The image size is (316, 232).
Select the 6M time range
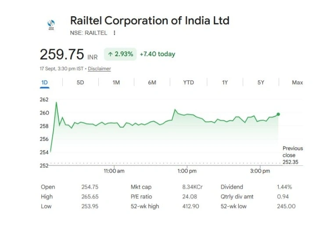pyautogui.click(x=152, y=82)
